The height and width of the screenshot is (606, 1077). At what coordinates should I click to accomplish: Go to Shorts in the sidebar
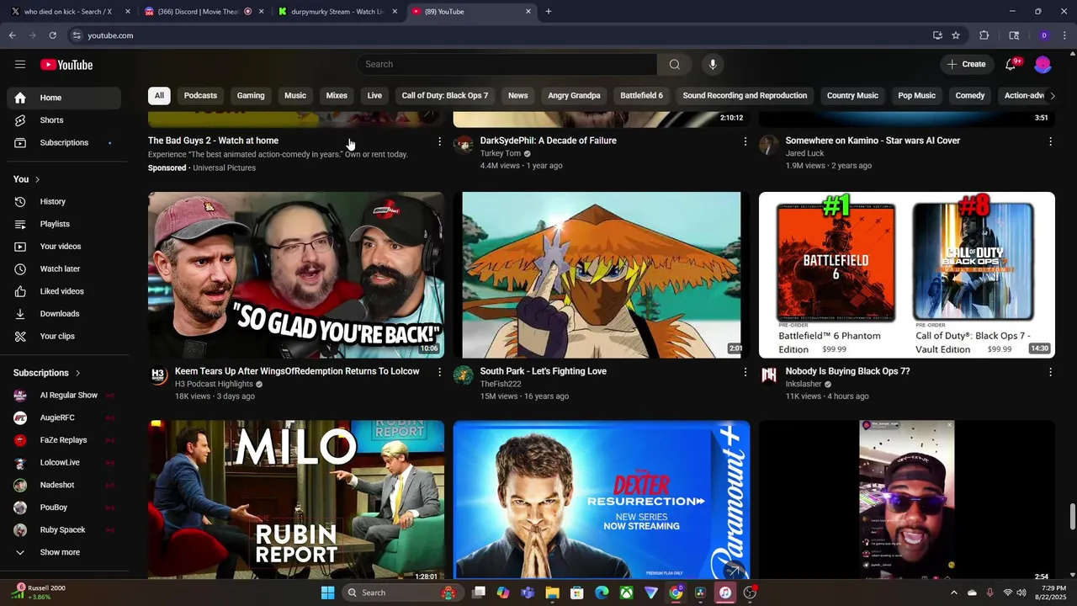click(64, 120)
